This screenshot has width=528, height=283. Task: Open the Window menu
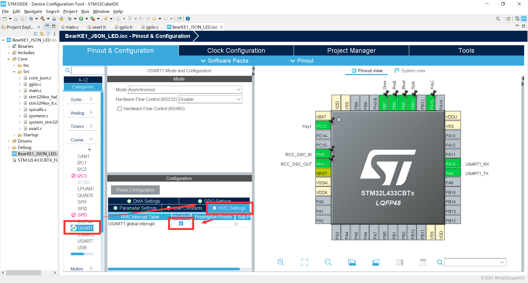(101, 11)
